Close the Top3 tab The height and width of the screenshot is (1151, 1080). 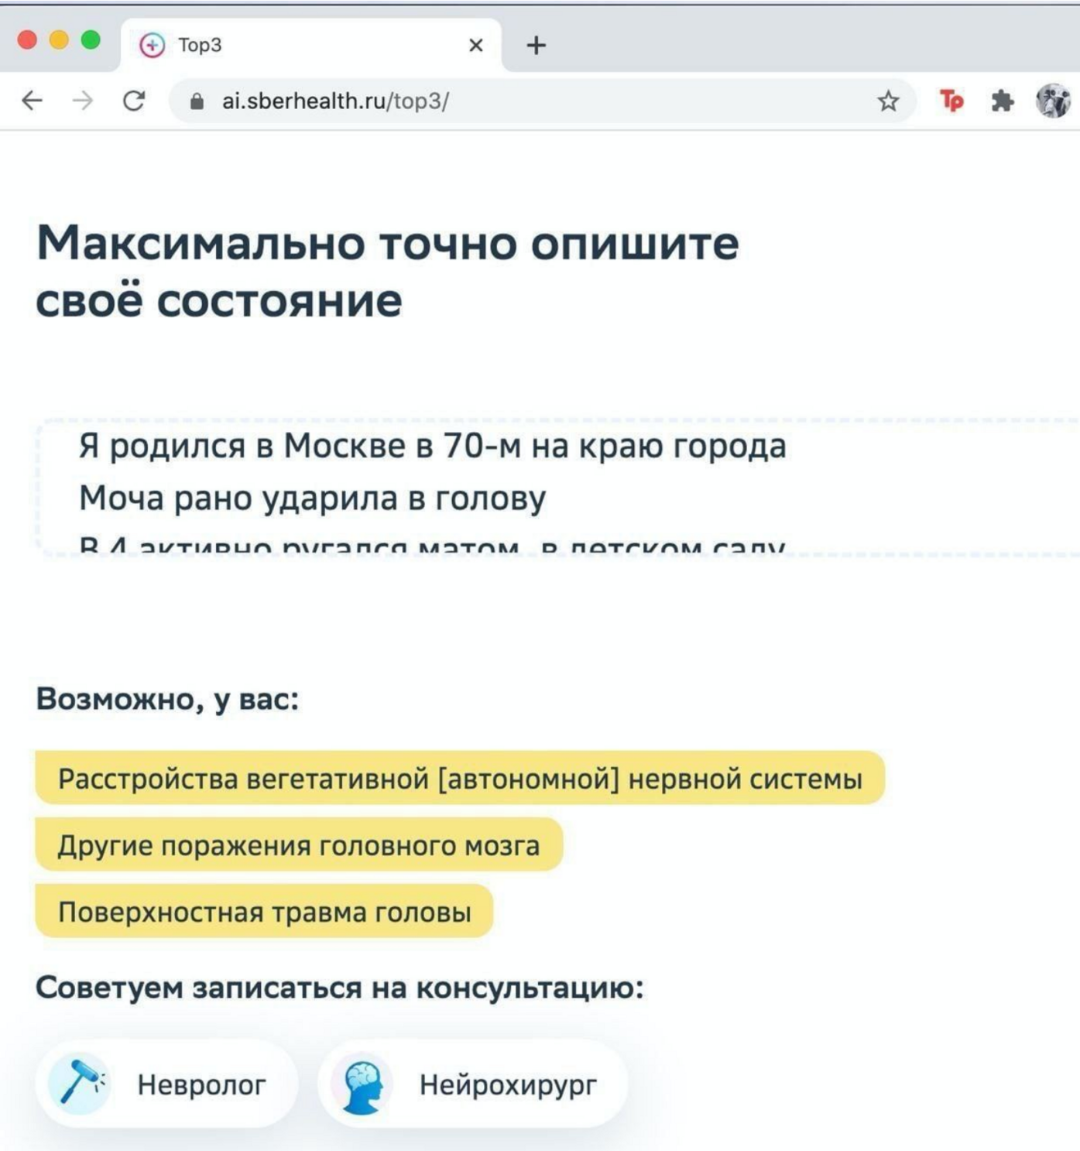[476, 46]
